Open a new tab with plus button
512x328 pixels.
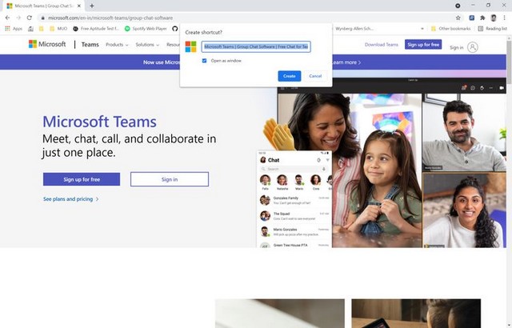click(92, 6)
